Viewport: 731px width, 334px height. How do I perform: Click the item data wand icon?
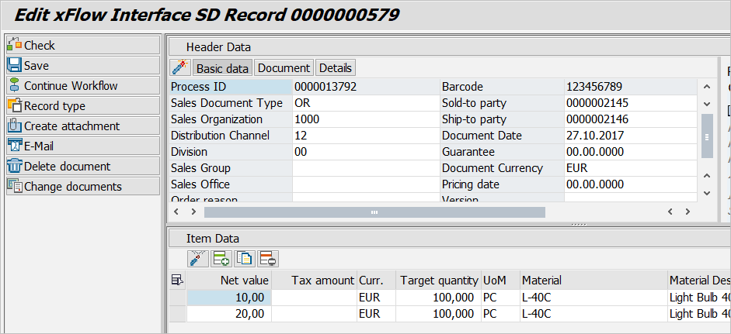coord(198,259)
